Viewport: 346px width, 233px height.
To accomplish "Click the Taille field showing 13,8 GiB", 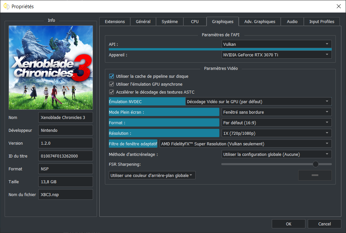I will tap(66, 182).
